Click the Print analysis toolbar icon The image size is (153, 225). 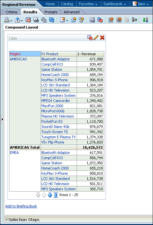coord(7,20)
